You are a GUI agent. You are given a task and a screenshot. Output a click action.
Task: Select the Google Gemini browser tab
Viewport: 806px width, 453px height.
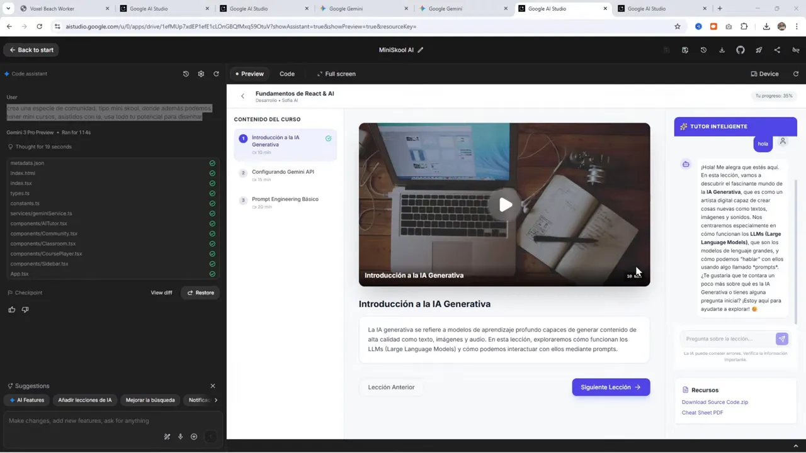tap(345, 8)
